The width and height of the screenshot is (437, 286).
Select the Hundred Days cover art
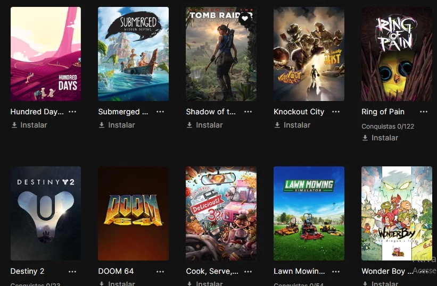tap(46, 54)
